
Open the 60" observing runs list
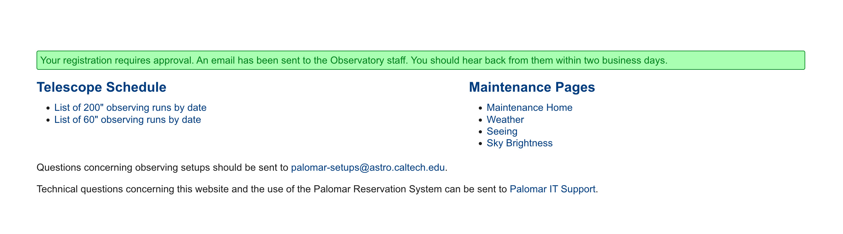[x=127, y=119]
